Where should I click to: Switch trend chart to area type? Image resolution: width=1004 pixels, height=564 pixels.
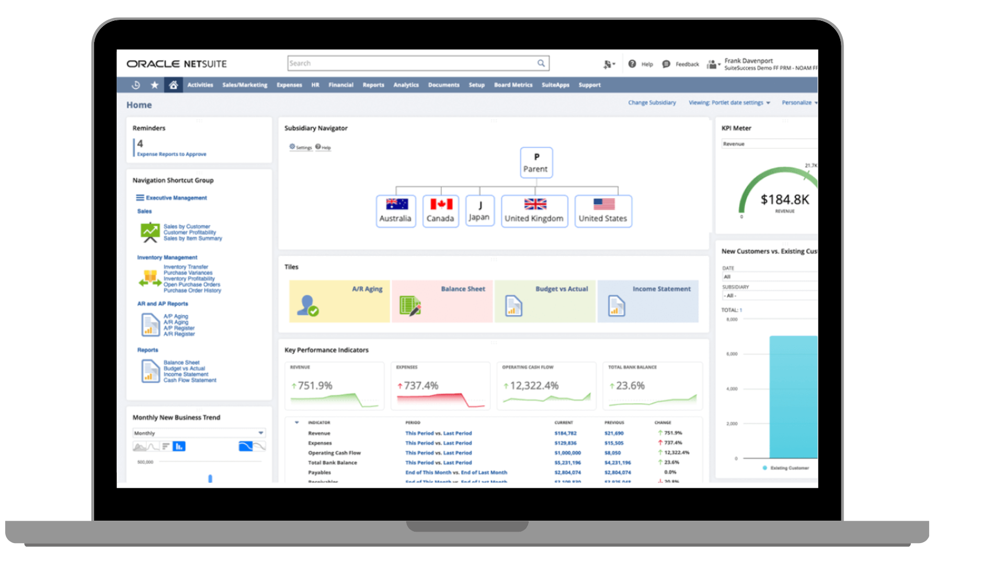pos(140,446)
